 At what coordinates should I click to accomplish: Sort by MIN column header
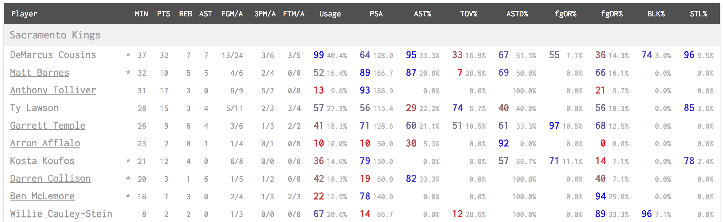[141, 14]
